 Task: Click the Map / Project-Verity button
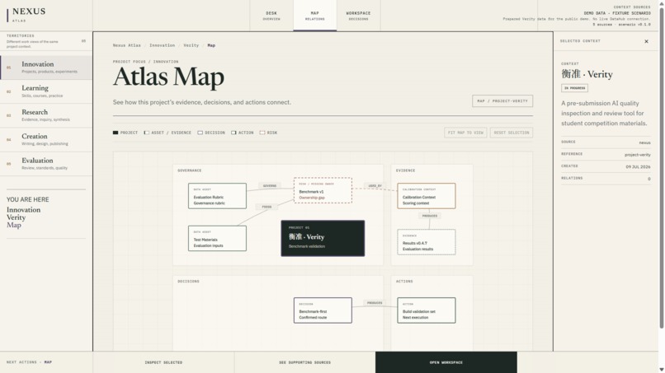point(502,100)
